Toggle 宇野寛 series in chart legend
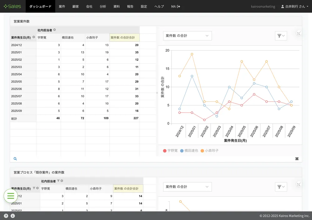This screenshot has height=220, width=312. click(x=170, y=151)
